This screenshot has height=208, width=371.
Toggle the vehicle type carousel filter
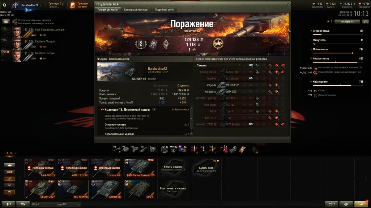(9, 165)
